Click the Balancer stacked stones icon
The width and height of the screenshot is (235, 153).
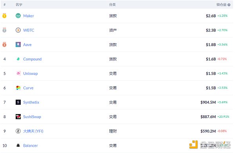18,145
